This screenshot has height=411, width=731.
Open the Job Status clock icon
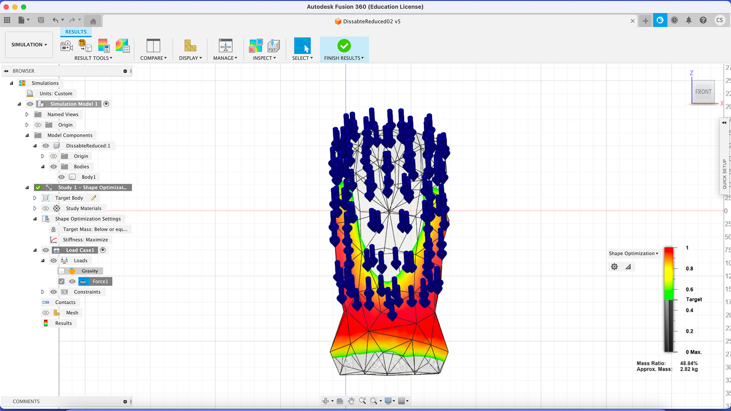[x=674, y=20]
